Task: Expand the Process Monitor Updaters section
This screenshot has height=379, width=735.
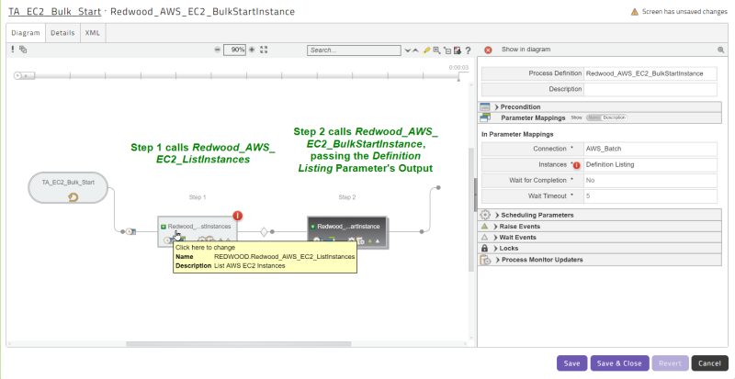Action: [498, 260]
